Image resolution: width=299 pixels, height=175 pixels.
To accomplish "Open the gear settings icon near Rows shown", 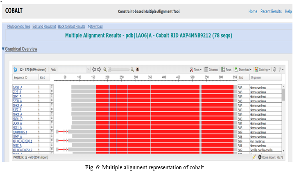I will tap(259, 157).
